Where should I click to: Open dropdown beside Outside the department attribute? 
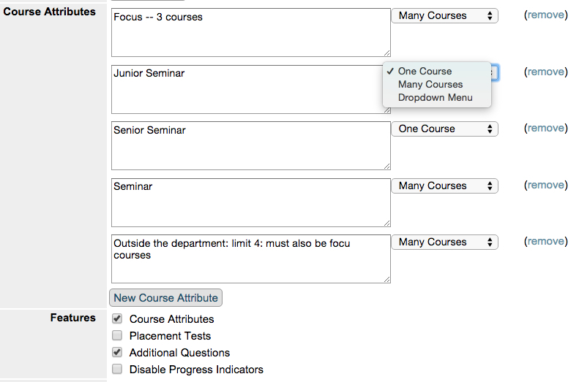444,242
